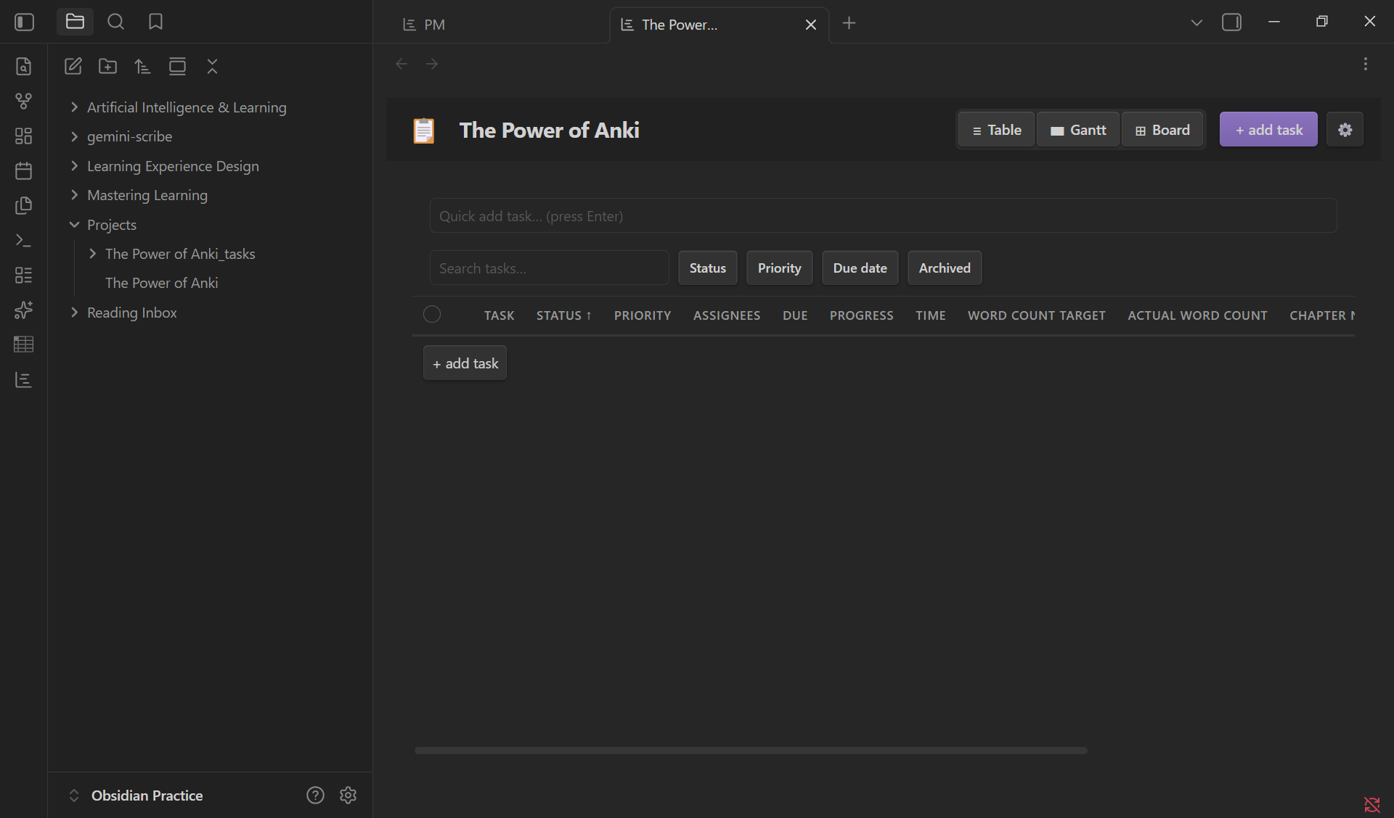
Task: Open the command palette terminal icon
Action: (23, 240)
